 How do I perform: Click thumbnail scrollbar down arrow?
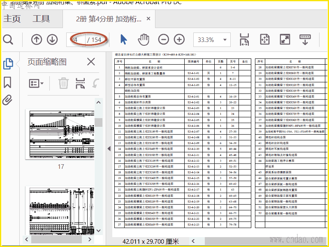pos(98,231)
